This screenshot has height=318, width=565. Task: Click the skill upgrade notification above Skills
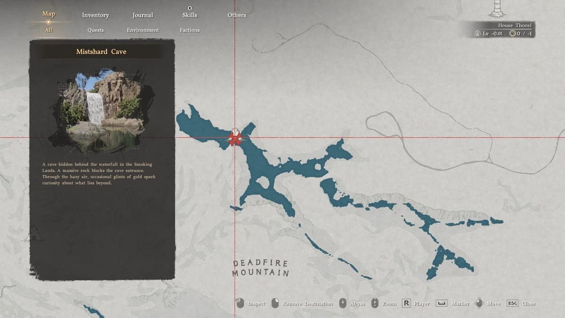(x=190, y=8)
